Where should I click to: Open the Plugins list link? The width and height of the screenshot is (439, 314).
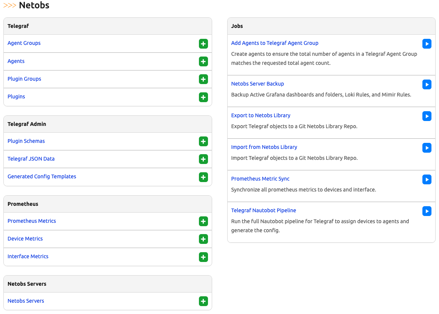click(16, 96)
